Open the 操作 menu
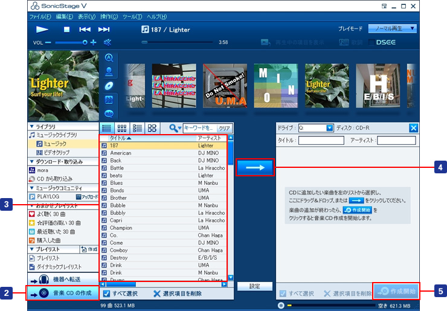 [109, 16]
